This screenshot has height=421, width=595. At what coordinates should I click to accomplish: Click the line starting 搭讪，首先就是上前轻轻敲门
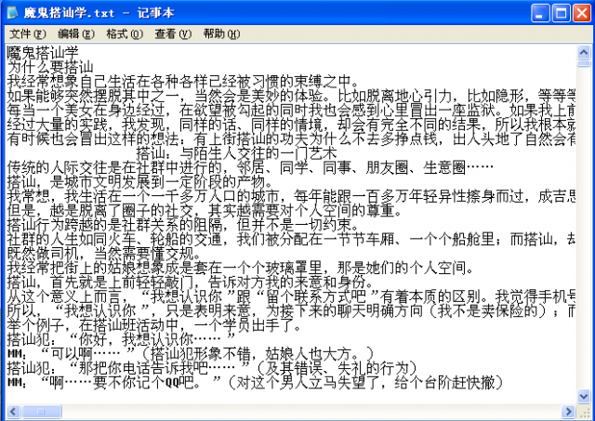(x=186, y=281)
